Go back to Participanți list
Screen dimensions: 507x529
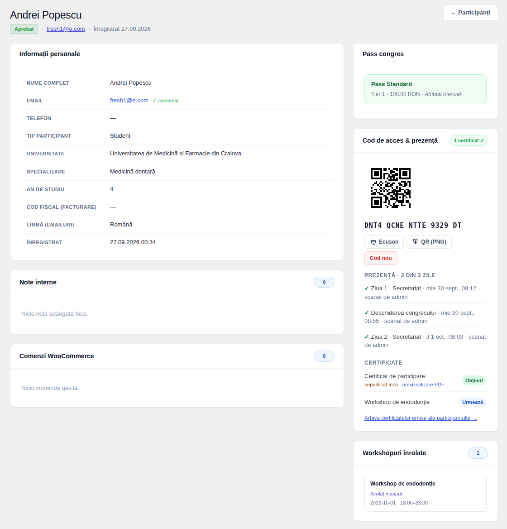point(470,13)
